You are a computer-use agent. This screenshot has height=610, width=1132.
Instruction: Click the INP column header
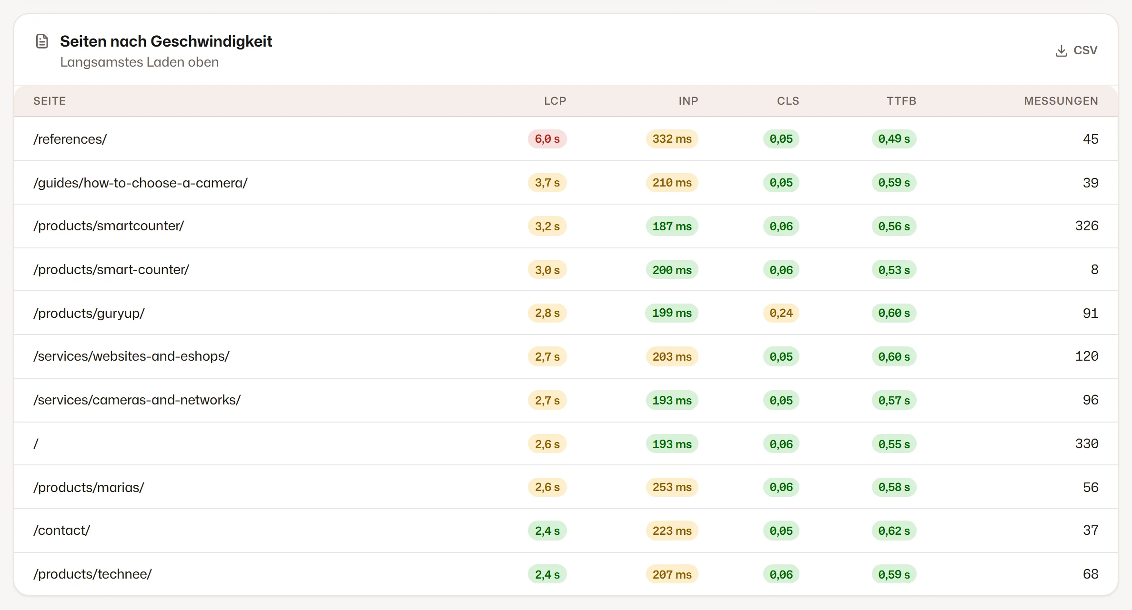pos(688,101)
